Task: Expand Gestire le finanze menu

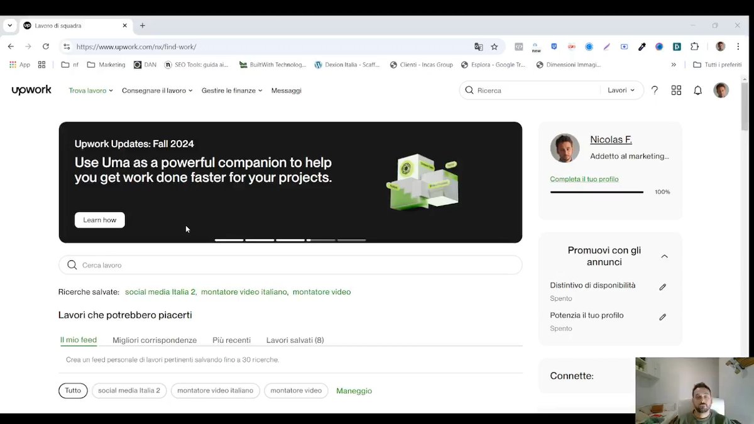Action: click(232, 90)
